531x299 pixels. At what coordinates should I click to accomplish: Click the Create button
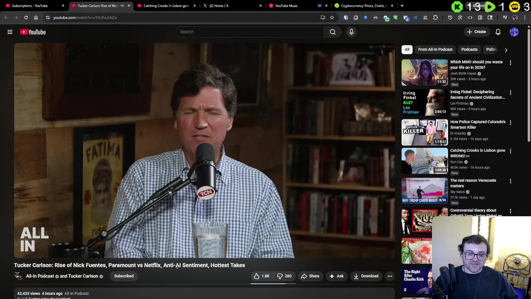point(476,32)
